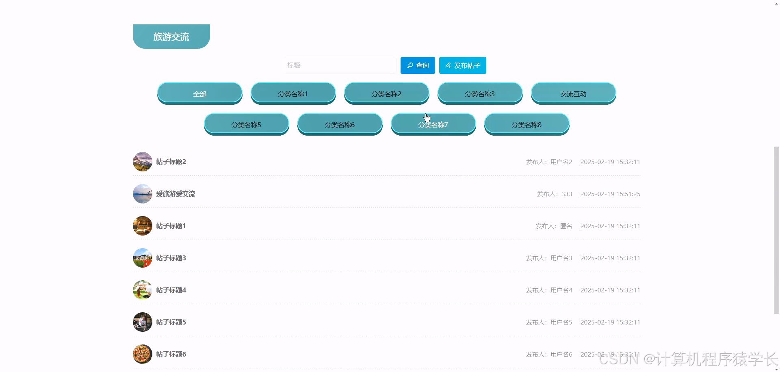Image resolution: width=780 pixels, height=372 pixels.
Task: Focus the 标题 search input field
Action: click(340, 65)
